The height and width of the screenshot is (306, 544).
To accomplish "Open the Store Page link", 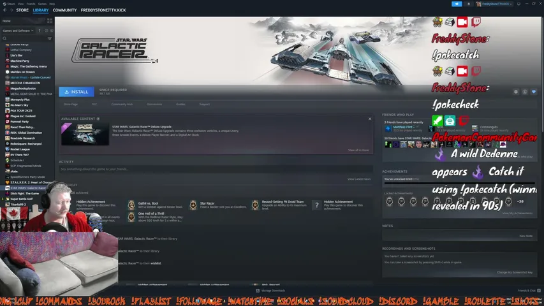I will (x=70, y=104).
